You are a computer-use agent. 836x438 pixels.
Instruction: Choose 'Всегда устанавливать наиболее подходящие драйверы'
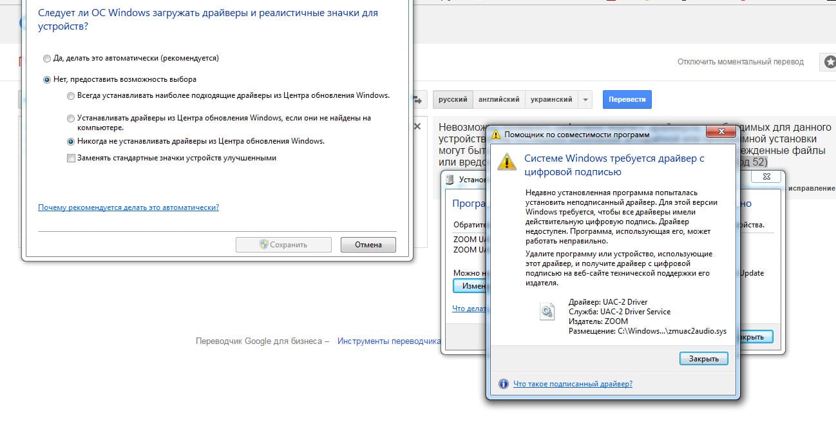pyautogui.click(x=229, y=95)
